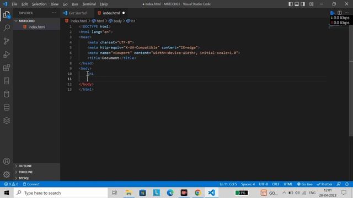This screenshot has height=198, width=353.
Task: Open the Terminal menu
Action: pyautogui.click(x=89, y=4)
